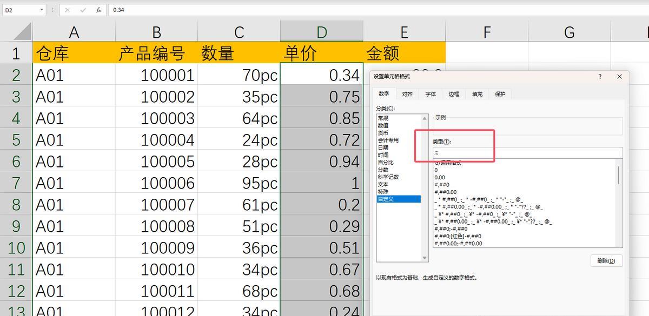Click cell with product number 100011
Viewport: 649px width, 316px height.
(x=156, y=291)
